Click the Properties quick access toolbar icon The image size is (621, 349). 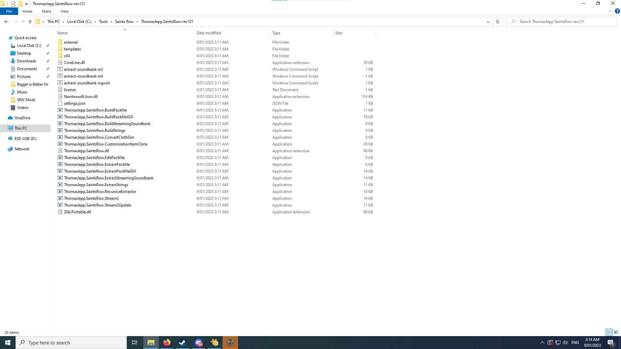13,4
